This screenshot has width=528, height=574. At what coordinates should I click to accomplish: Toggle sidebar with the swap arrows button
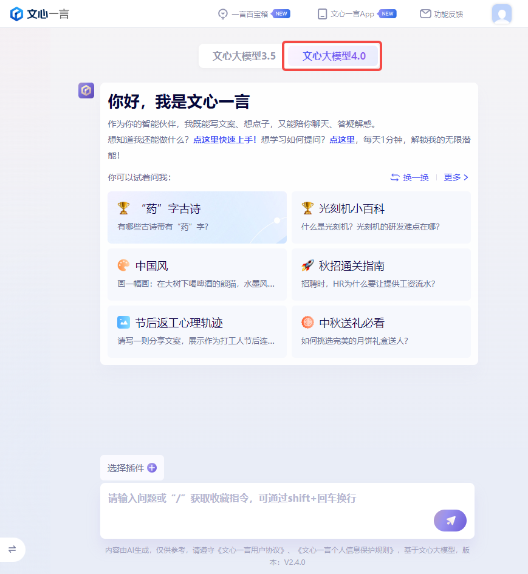[x=12, y=548]
